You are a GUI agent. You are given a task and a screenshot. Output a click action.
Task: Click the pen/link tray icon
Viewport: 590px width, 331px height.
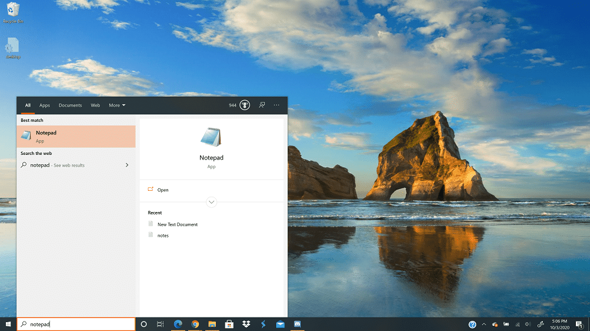point(540,324)
